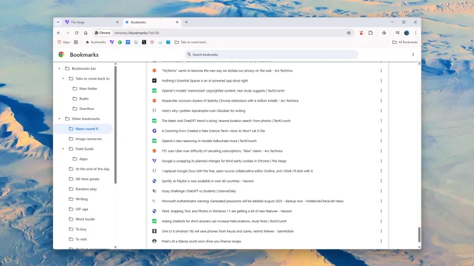474x266 pixels.
Task: Collapse the Bookmarks bar folder tree
Action: click(x=59, y=68)
